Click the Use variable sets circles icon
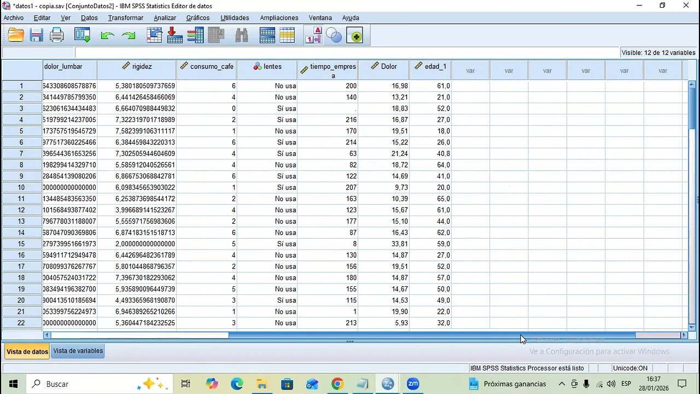700x394 pixels. (334, 36)
